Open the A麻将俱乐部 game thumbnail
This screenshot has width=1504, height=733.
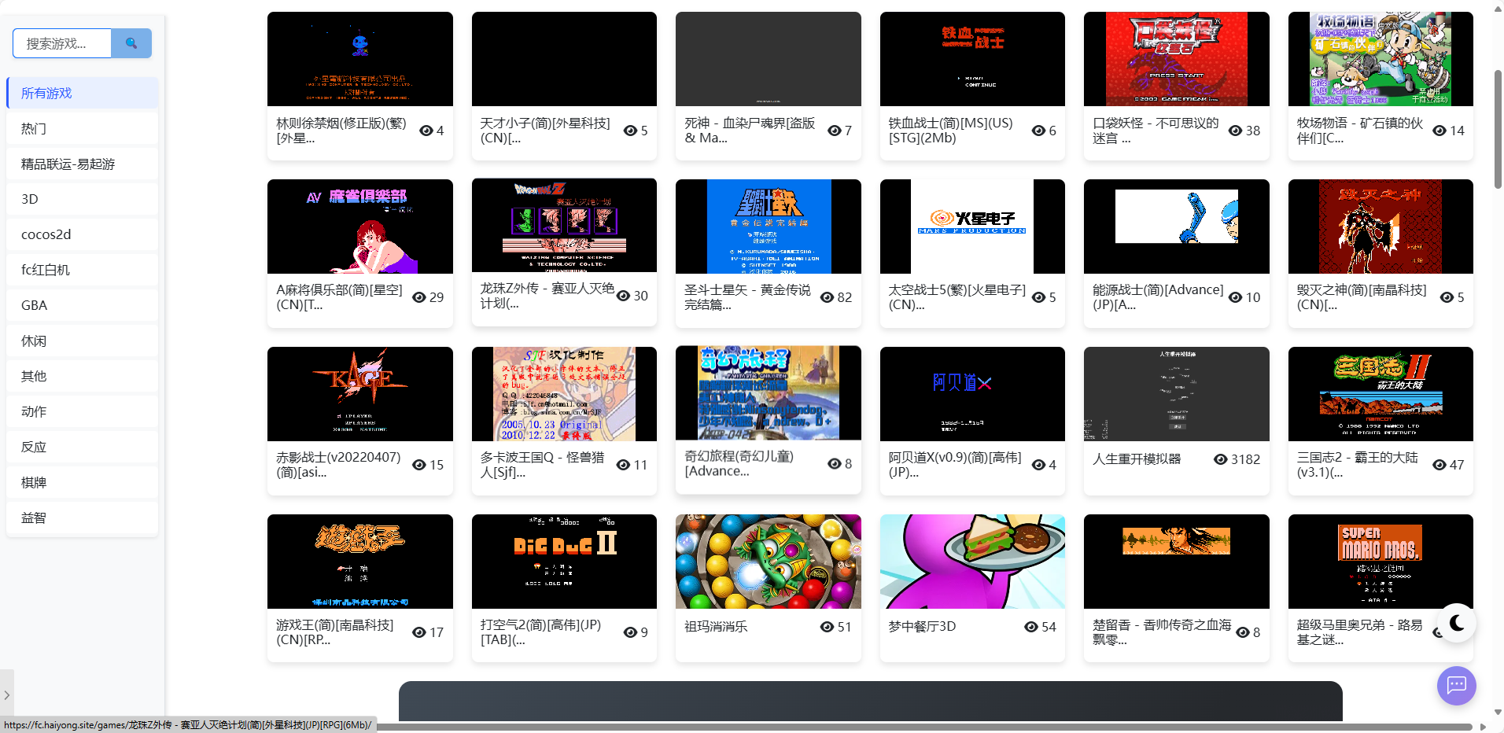(x=360, y=227)
